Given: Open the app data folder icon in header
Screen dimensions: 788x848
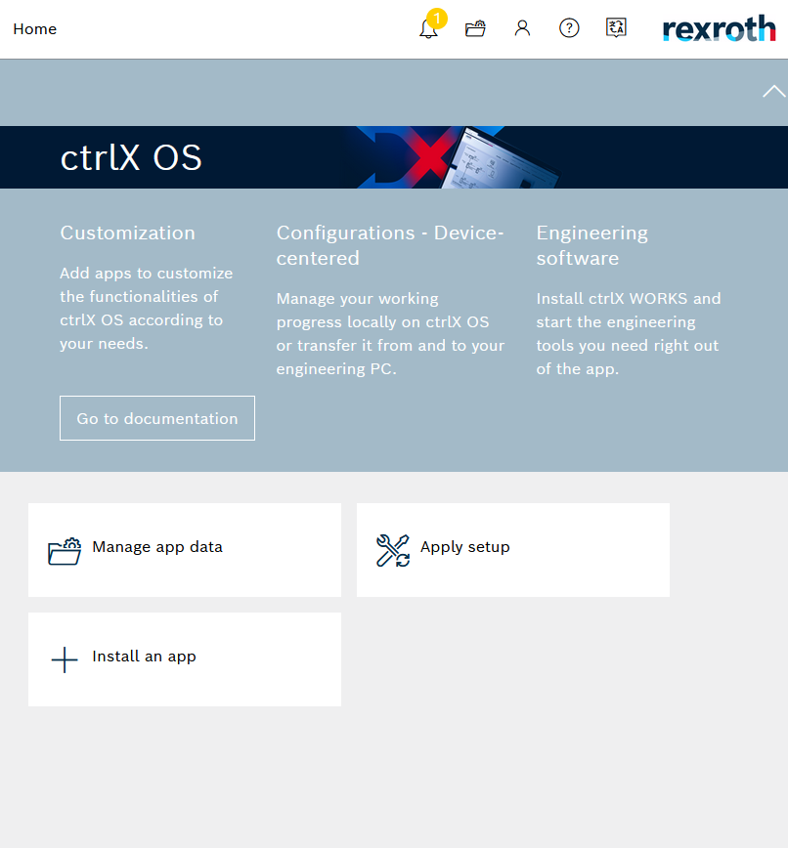Looking at the screenshot, I should 475,28.
